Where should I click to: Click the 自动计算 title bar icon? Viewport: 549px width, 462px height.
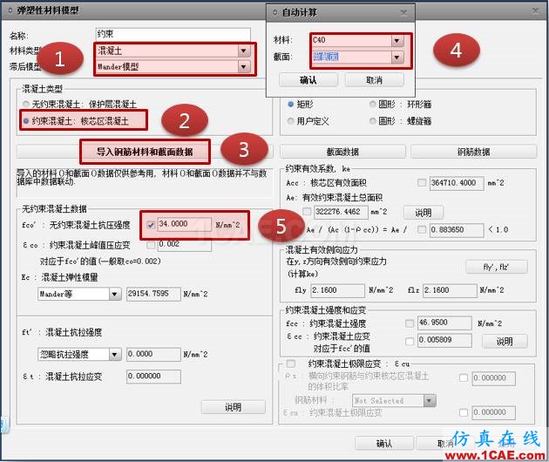275,12
